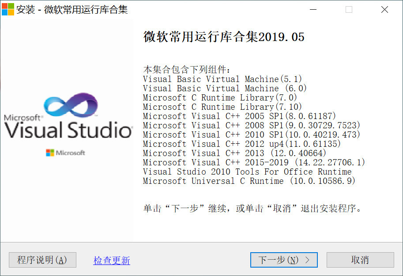Image resolution: width=403 pixels, height=276 pixels.
Task: Click the Microsoft C Runtime Library(7.10) line
Action: 222,107
